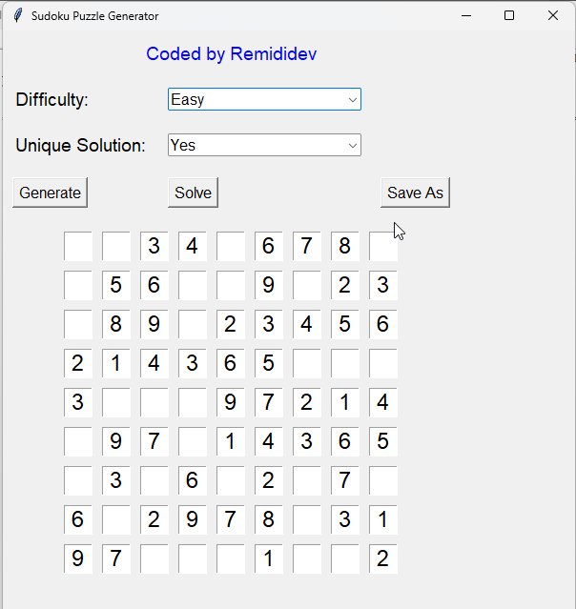Select the empty first cell of third row
Image resolution: width=576 pixels, height=609 pixels.
[x=78, y=324]
